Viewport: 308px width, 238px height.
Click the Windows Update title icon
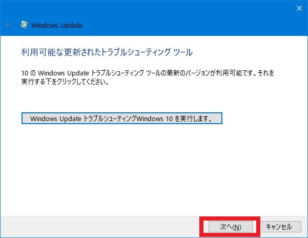(x=24, y=25)
